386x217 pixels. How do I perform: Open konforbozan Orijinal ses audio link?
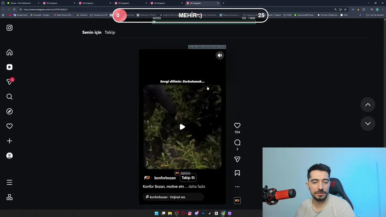pyautogui.click(x=173, y=197)
